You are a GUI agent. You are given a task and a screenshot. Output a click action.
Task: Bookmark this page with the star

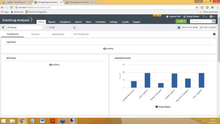pos(197,8)
